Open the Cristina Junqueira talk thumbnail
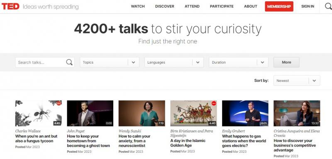332x159 pixels. (297, 113)
